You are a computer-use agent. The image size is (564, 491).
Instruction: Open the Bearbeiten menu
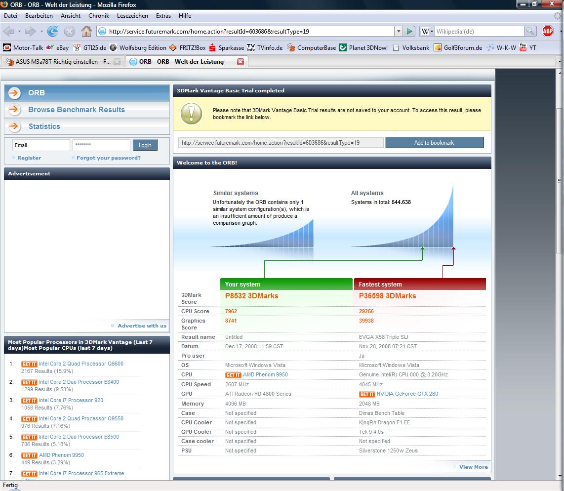click(39, 16)
